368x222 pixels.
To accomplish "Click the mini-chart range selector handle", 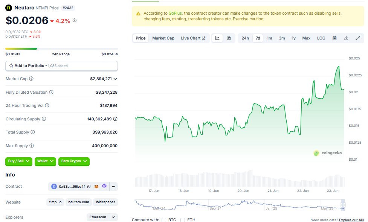I will pyautogui.click(x=343, y=205).
